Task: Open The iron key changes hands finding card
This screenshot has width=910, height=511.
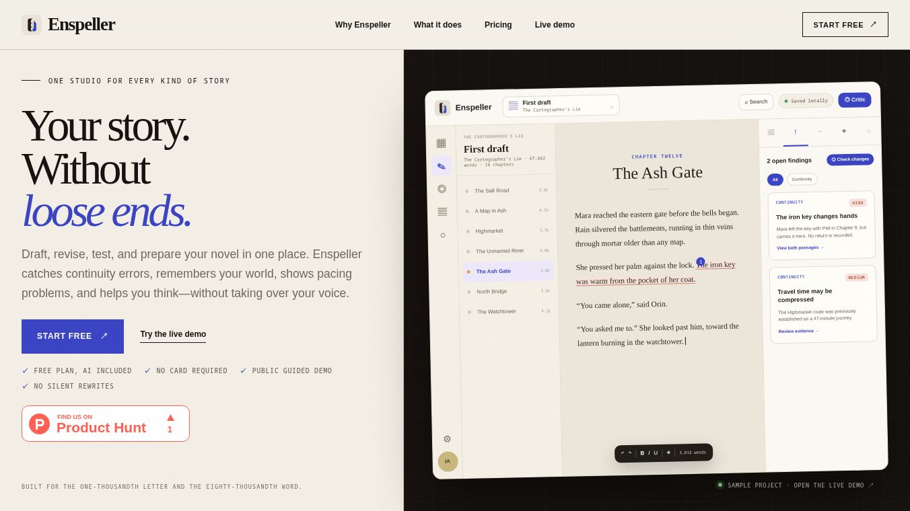Action: coord(822,225)
